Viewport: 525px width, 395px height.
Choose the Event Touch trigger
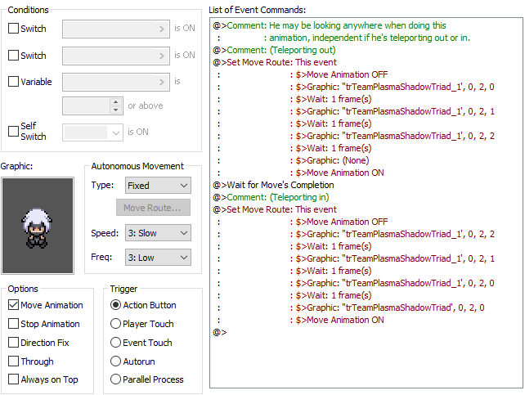pyautogui.click(x=115, y=343)
